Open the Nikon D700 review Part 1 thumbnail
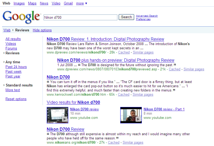 [131, 115]
